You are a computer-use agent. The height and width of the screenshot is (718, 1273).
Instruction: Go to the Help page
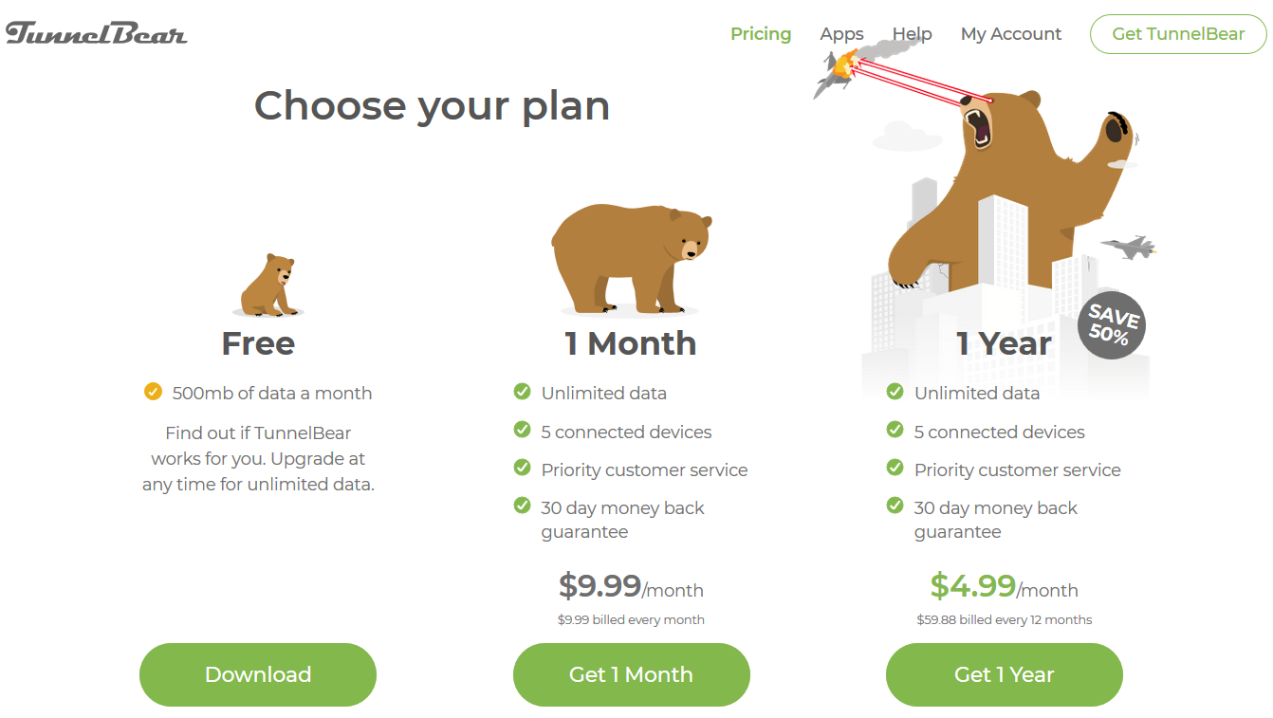point(913,34)
